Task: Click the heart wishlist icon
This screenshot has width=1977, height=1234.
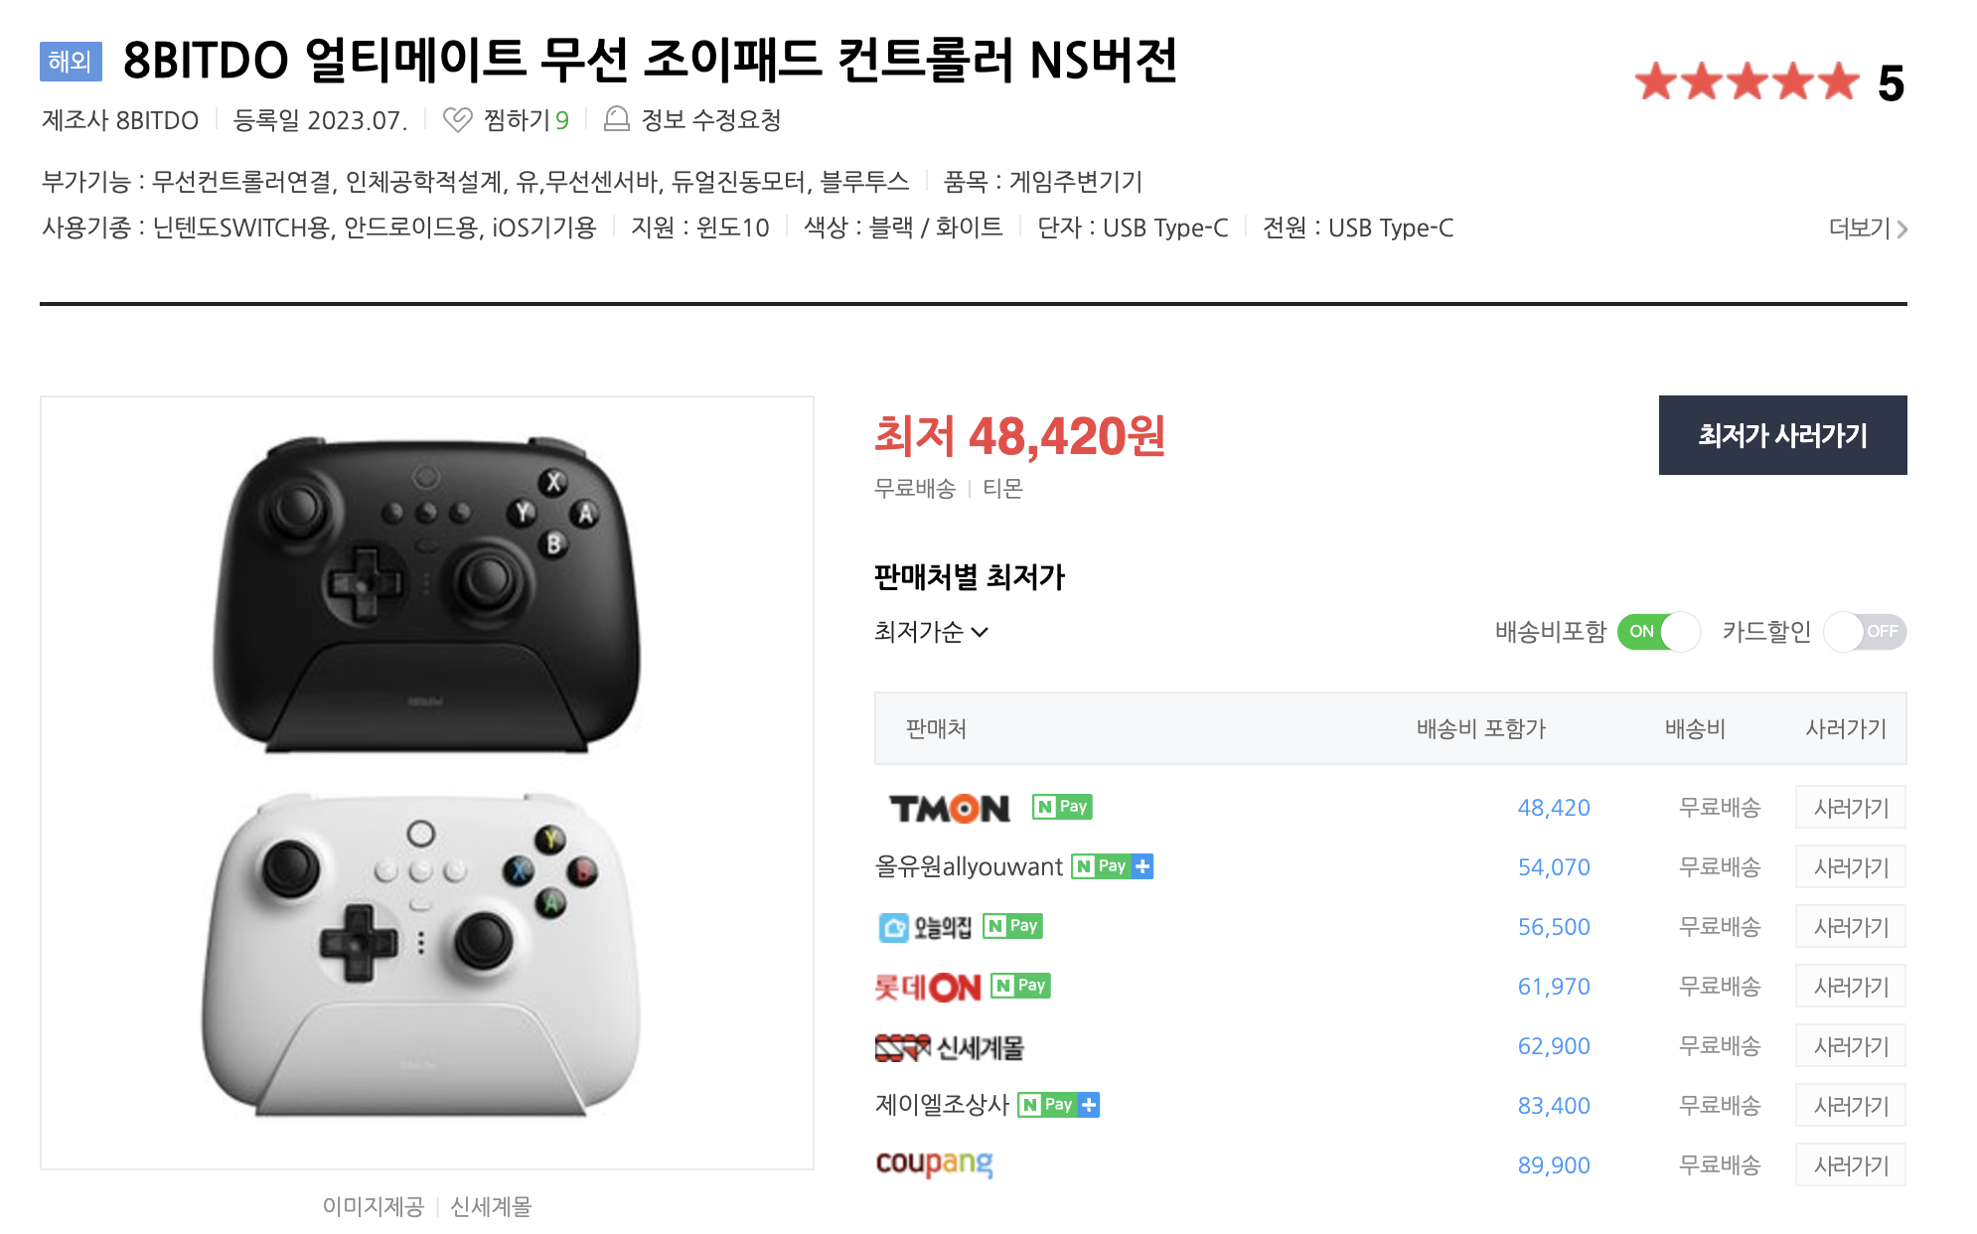Action: [457, 120]
